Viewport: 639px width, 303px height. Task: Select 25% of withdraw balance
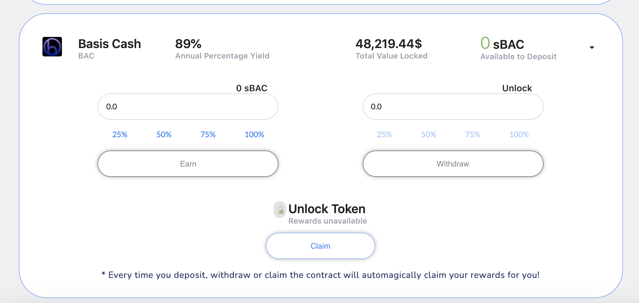point(384,134)
